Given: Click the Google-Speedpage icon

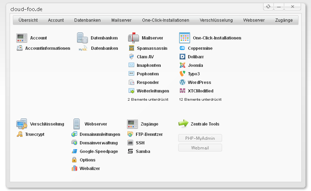Looking at the screenshot, I should tap(74, 151).
